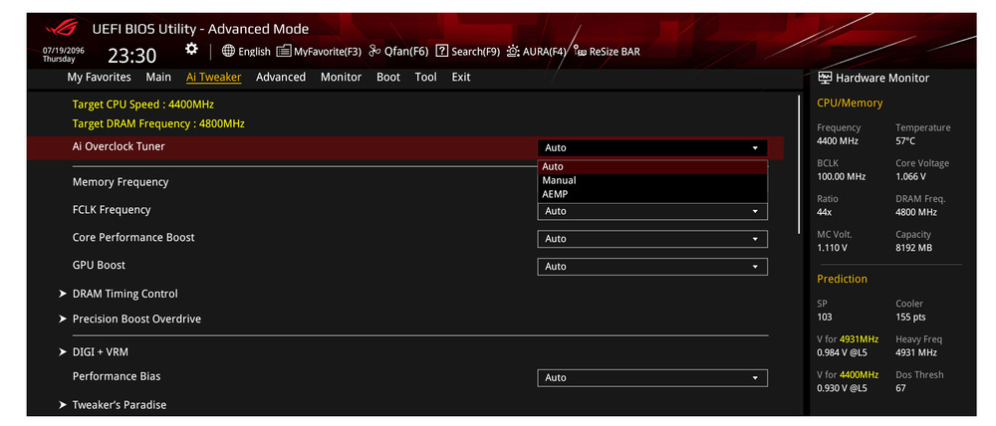Select the FCLK Frequency label
The height and width of the screenshot is (426, 996).
point(112,209)
